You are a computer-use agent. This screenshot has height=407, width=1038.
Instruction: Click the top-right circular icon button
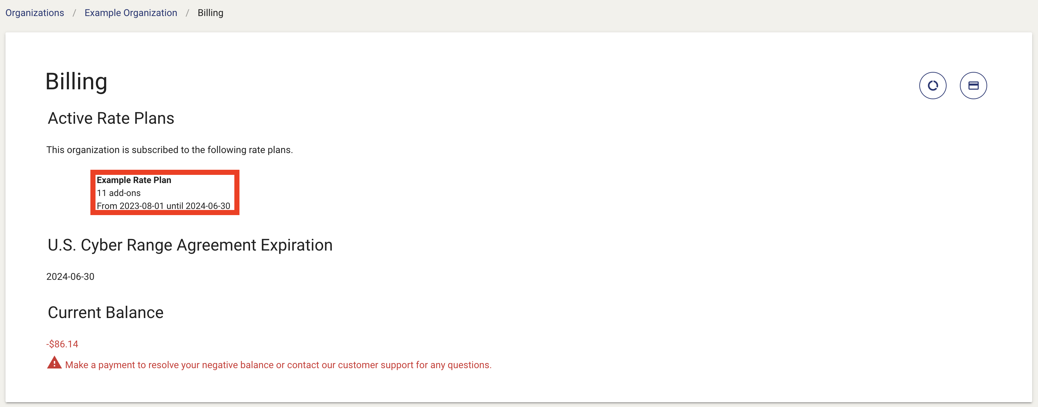tap(973, 85)
